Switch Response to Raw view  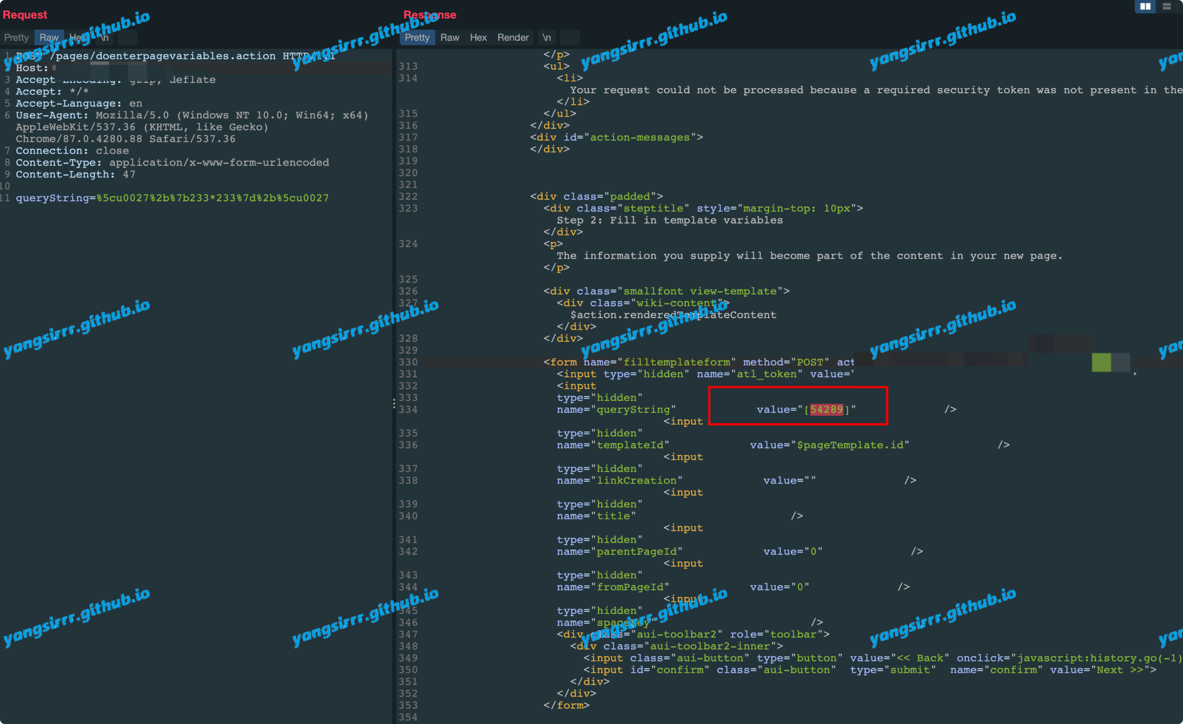click(450, 37)
